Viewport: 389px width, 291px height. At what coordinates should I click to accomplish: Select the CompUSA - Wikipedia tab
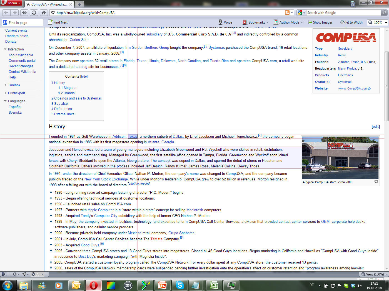click(x=49, y=4)
